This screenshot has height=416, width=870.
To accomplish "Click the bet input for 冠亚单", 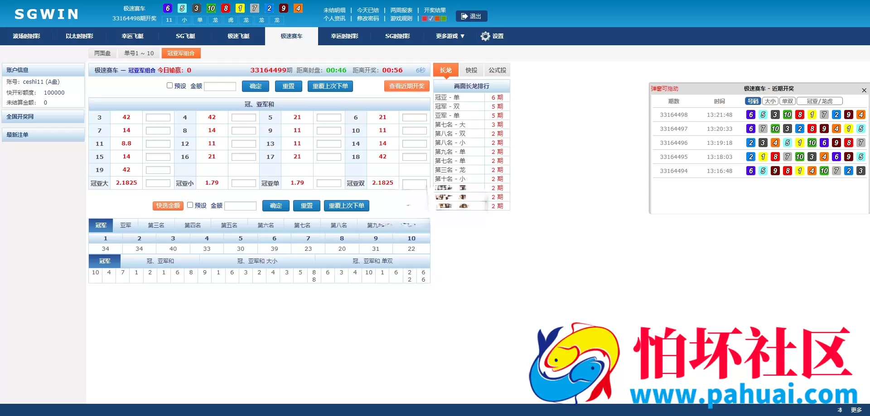I will pos(329,183).
